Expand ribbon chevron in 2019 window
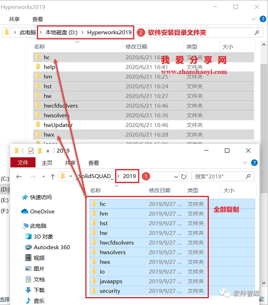268x305 pixels. [245, 163]
